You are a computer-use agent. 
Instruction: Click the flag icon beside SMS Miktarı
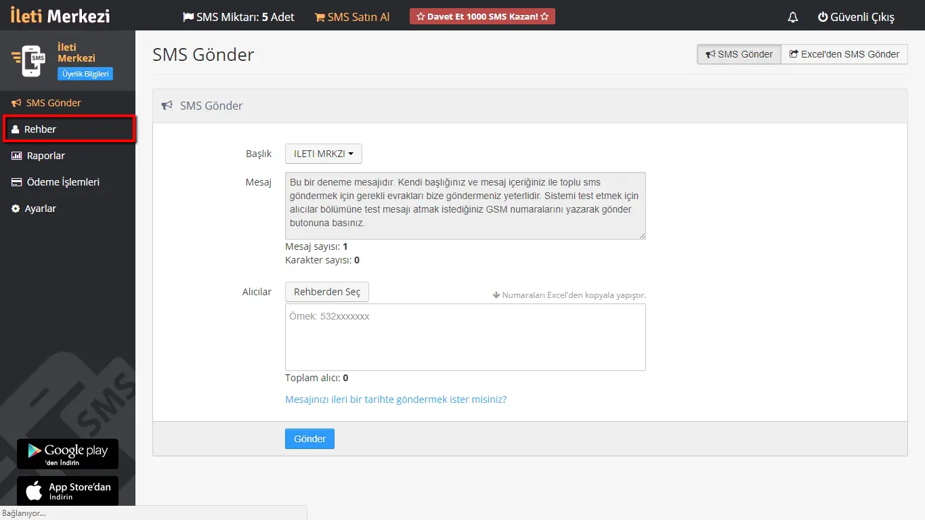(188, 18)
